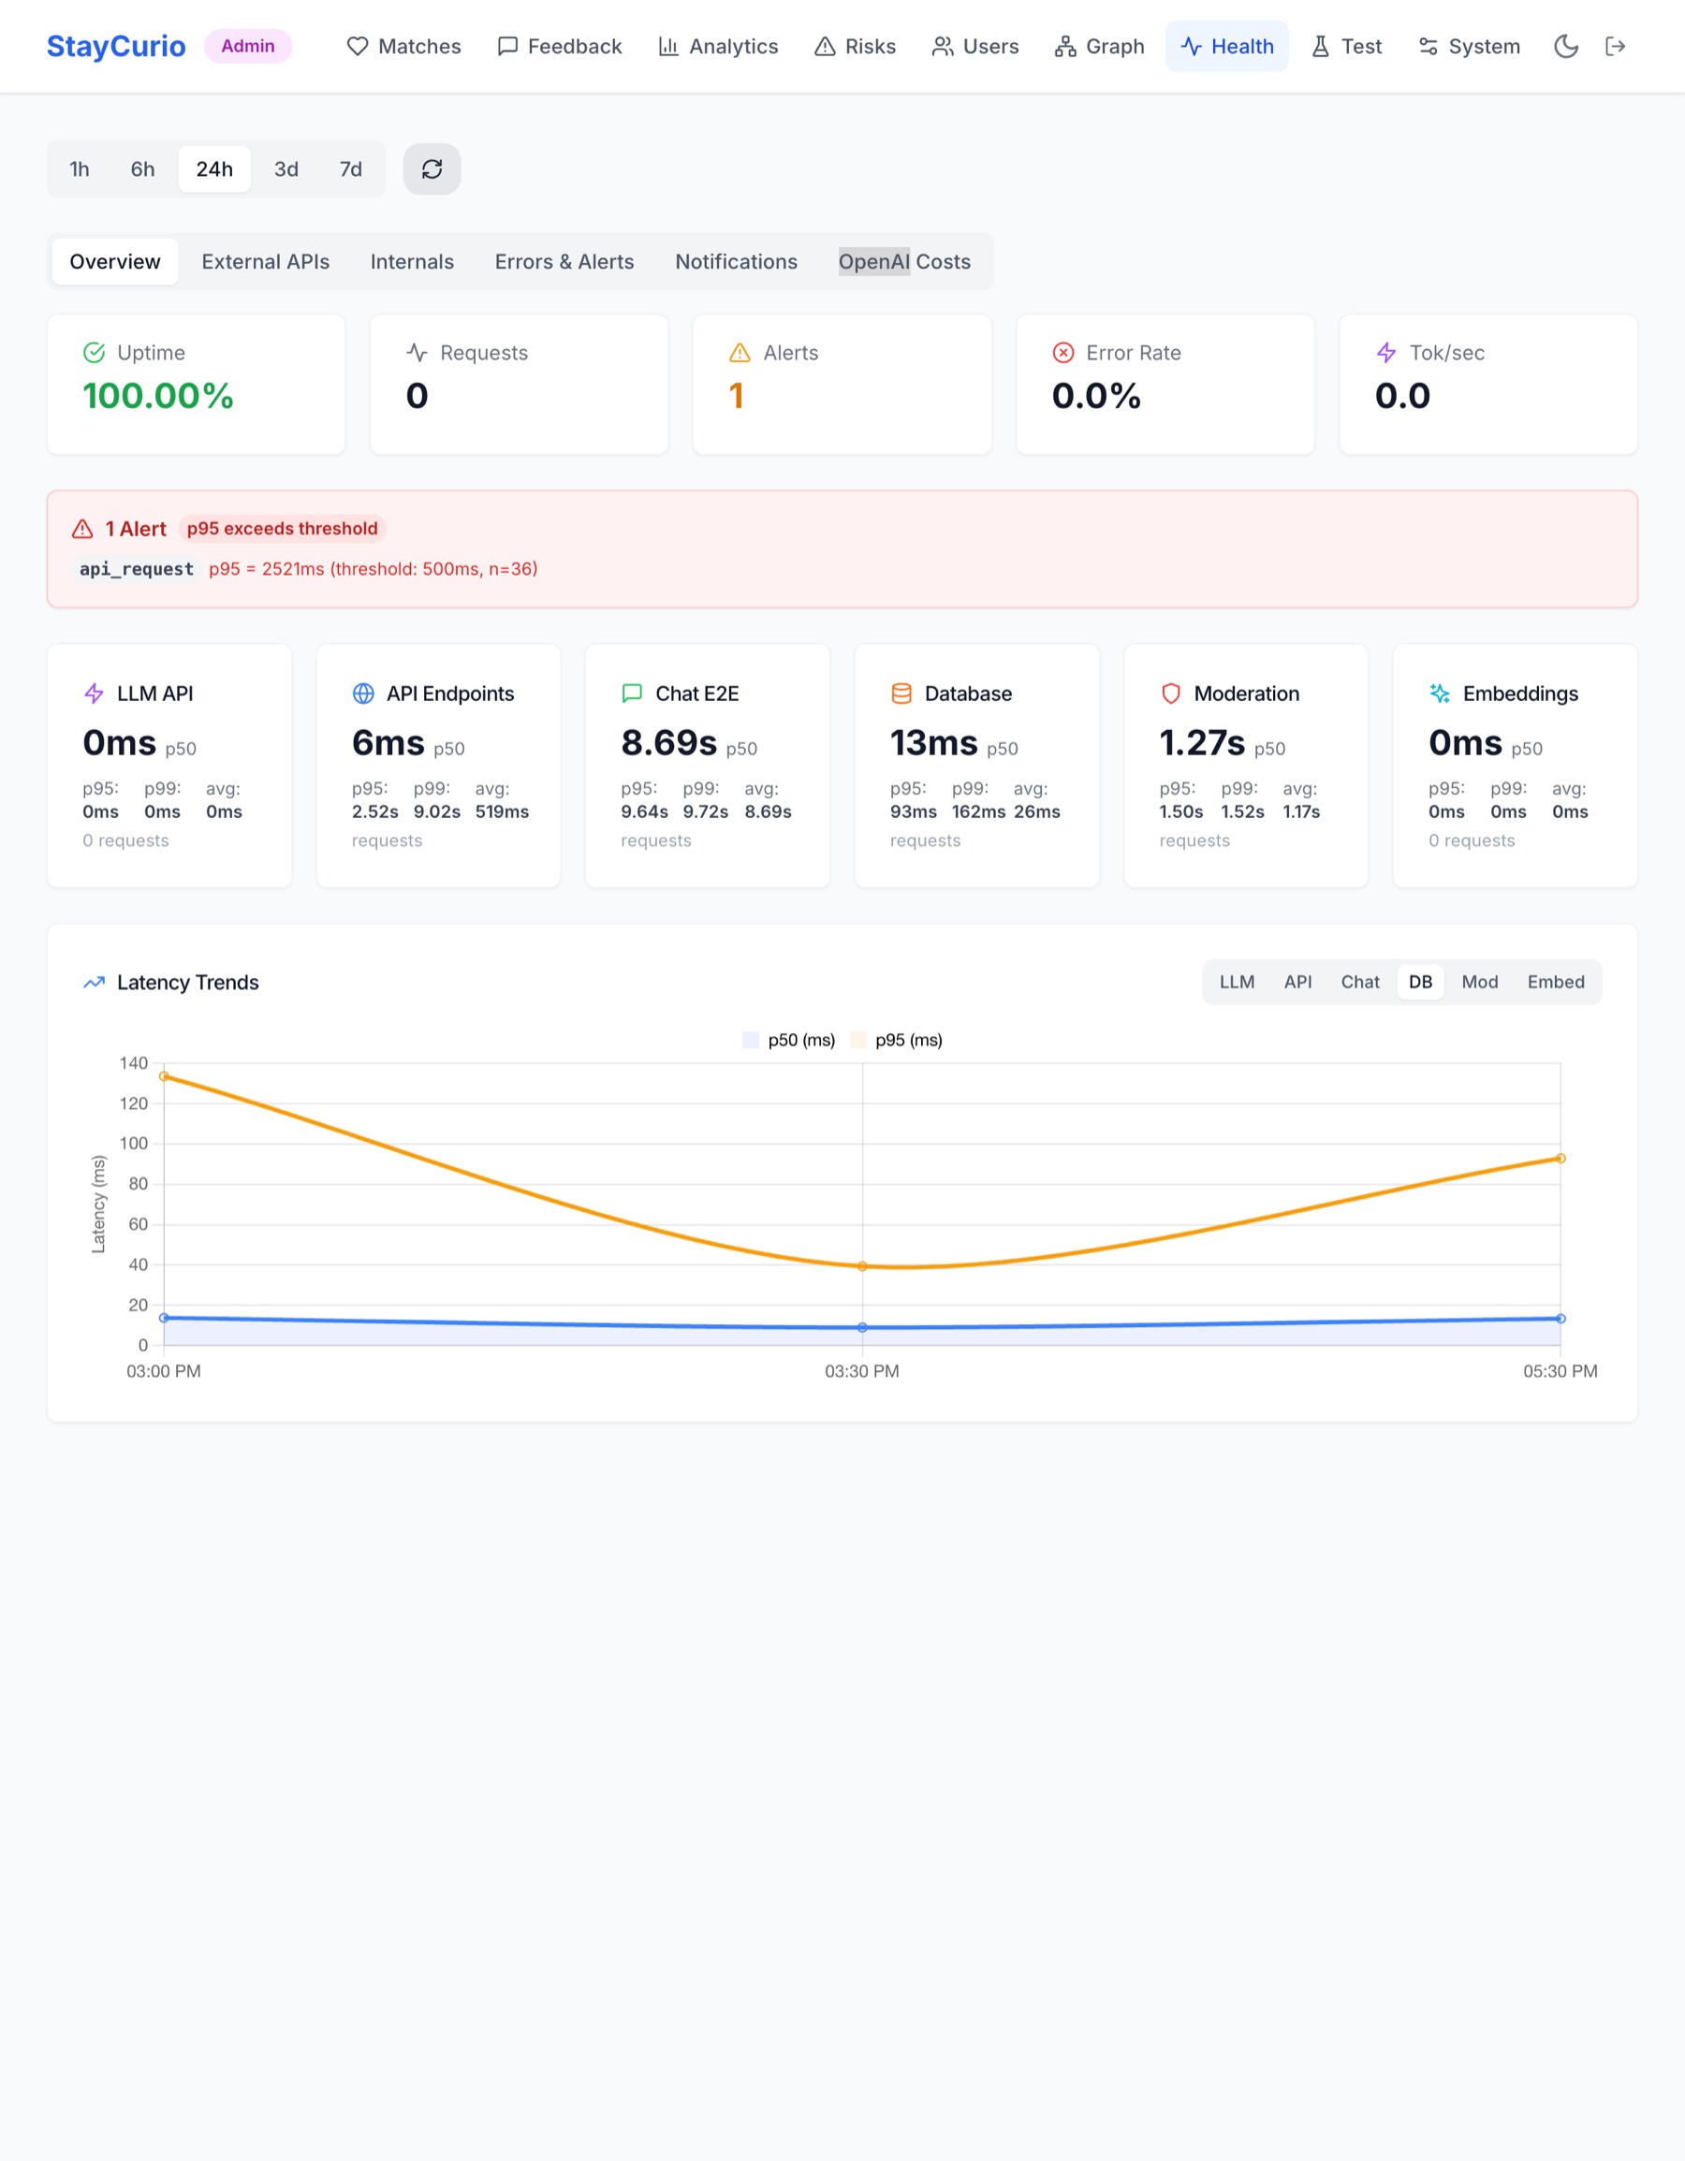Click the System sliders icon

[x=1428, y=47]
